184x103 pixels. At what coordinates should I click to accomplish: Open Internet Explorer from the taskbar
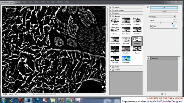pos(11,100)
